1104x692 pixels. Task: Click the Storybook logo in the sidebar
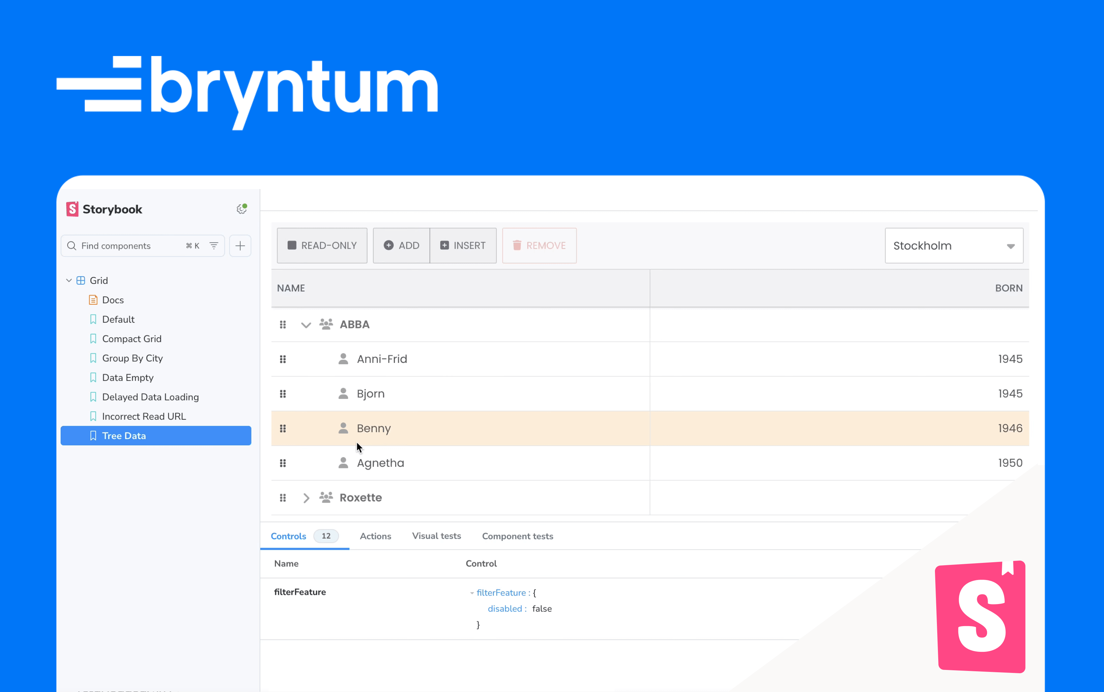[104, 209]
